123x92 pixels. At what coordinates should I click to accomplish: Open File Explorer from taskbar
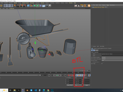pyautogui.click(x=15, y=90)
